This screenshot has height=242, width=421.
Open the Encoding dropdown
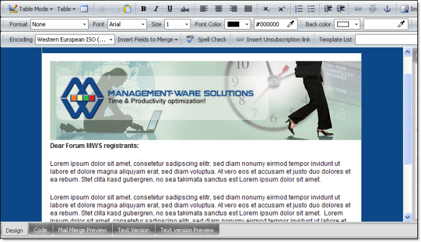[75, 40]
